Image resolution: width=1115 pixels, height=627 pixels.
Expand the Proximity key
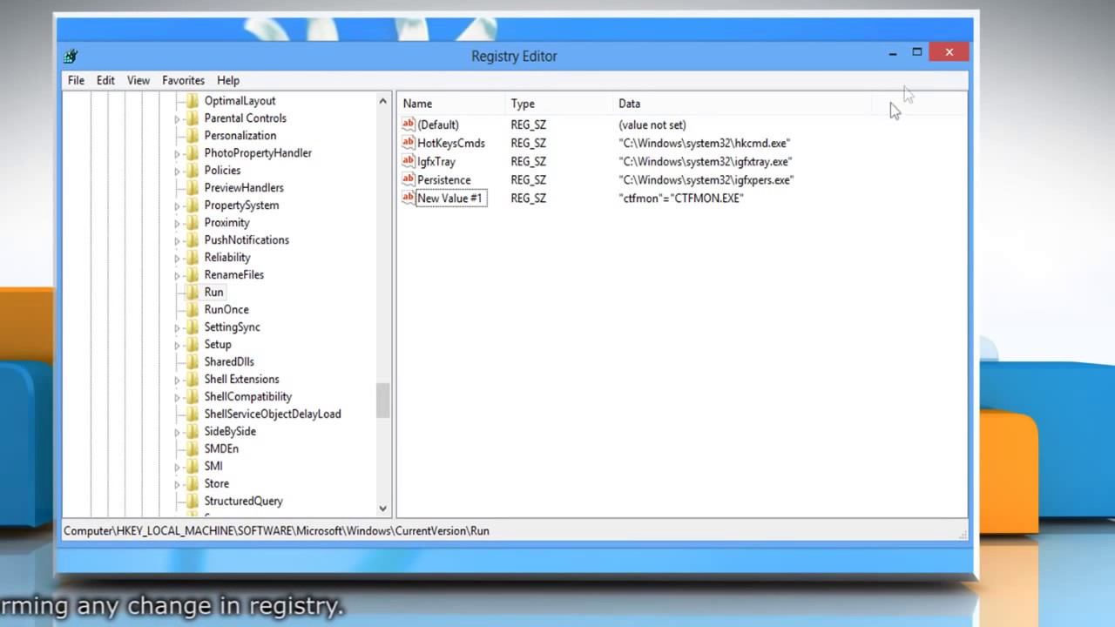click(177, 223)
